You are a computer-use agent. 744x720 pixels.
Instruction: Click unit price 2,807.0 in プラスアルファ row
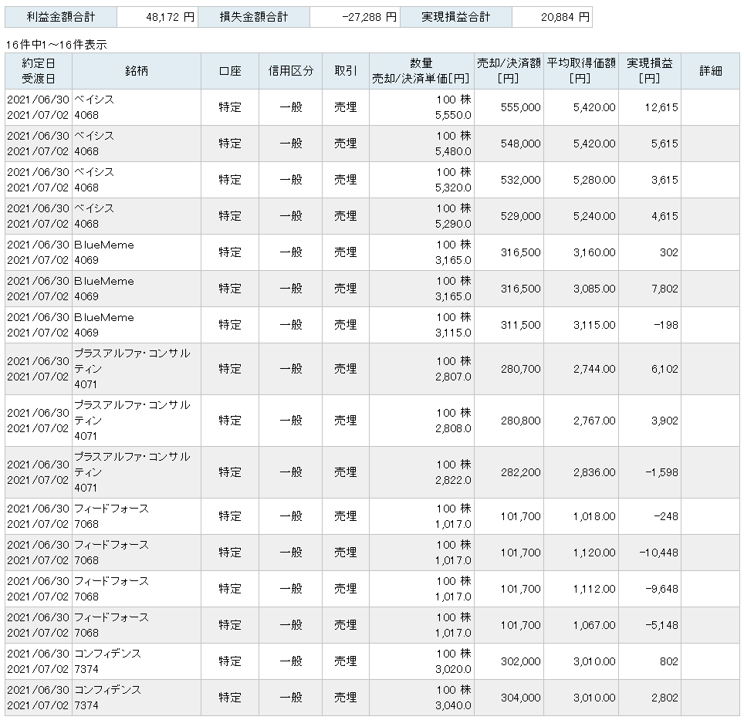tap(453, 377)
